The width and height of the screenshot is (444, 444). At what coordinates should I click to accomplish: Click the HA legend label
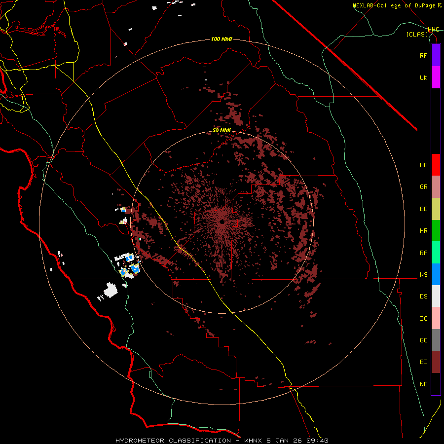(423, 165)
